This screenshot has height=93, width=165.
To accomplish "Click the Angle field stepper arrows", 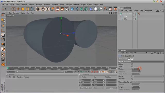I will [x=139, y=87].
